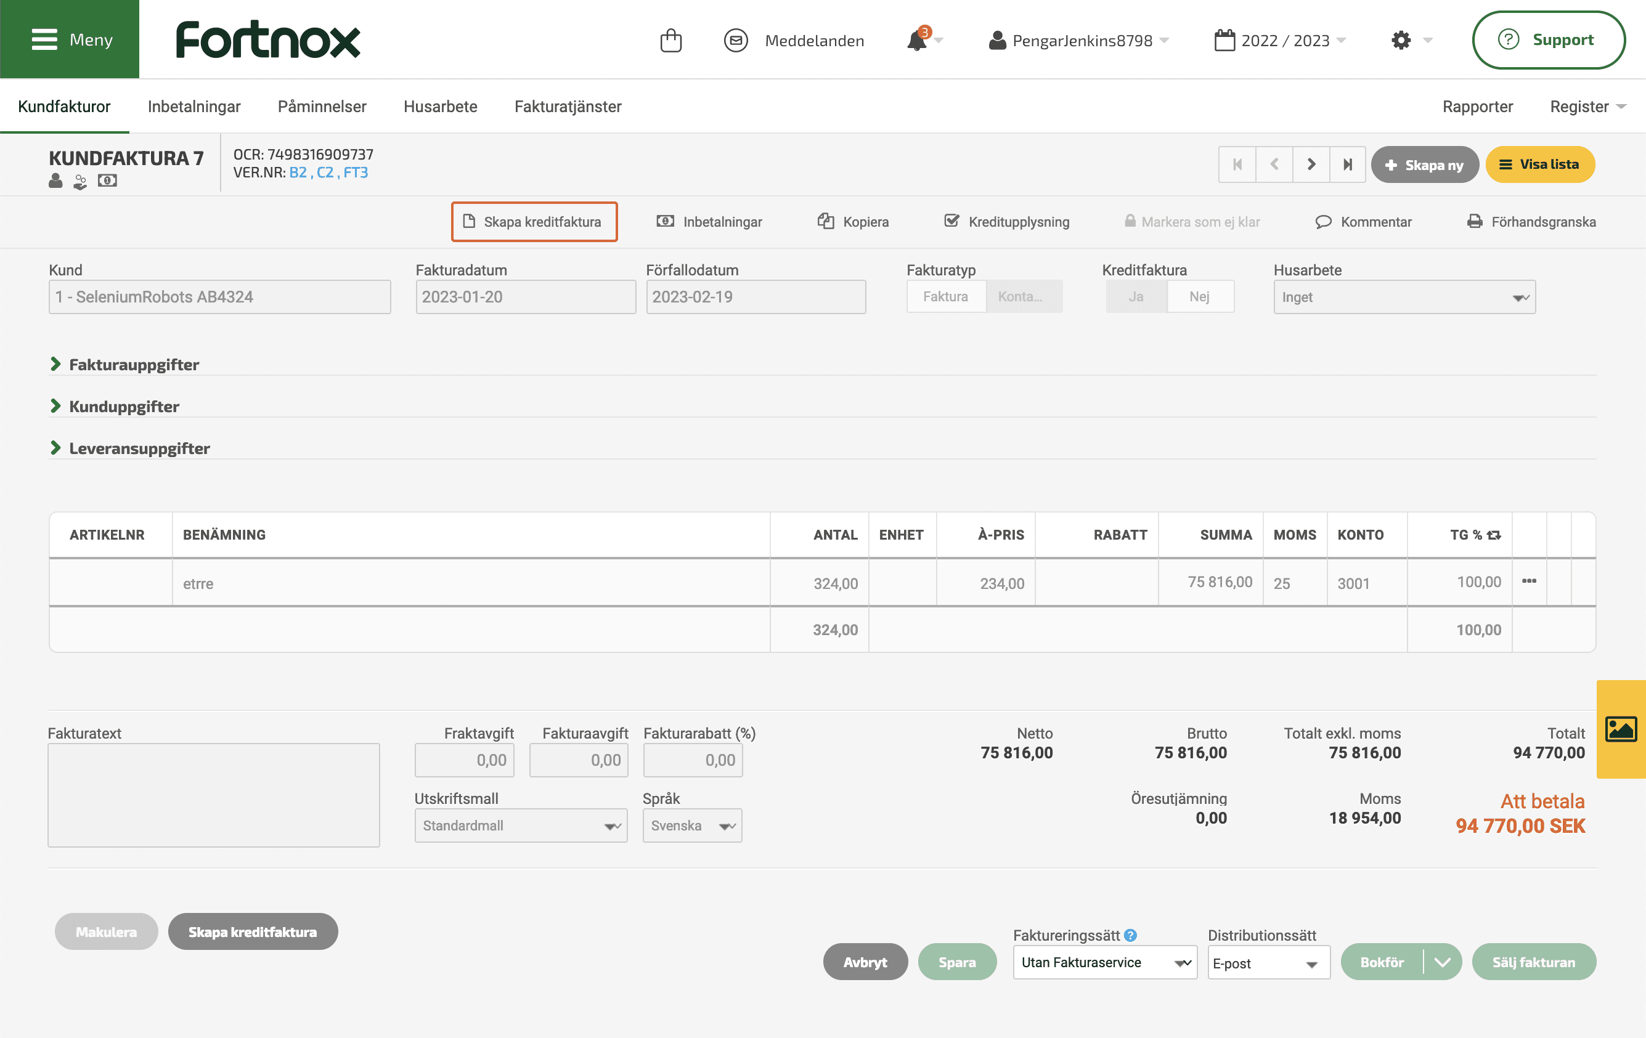Click the banknote icon under KUNDFAKTURA 7
The image size is (1646, 1038).
coord(107,180)
